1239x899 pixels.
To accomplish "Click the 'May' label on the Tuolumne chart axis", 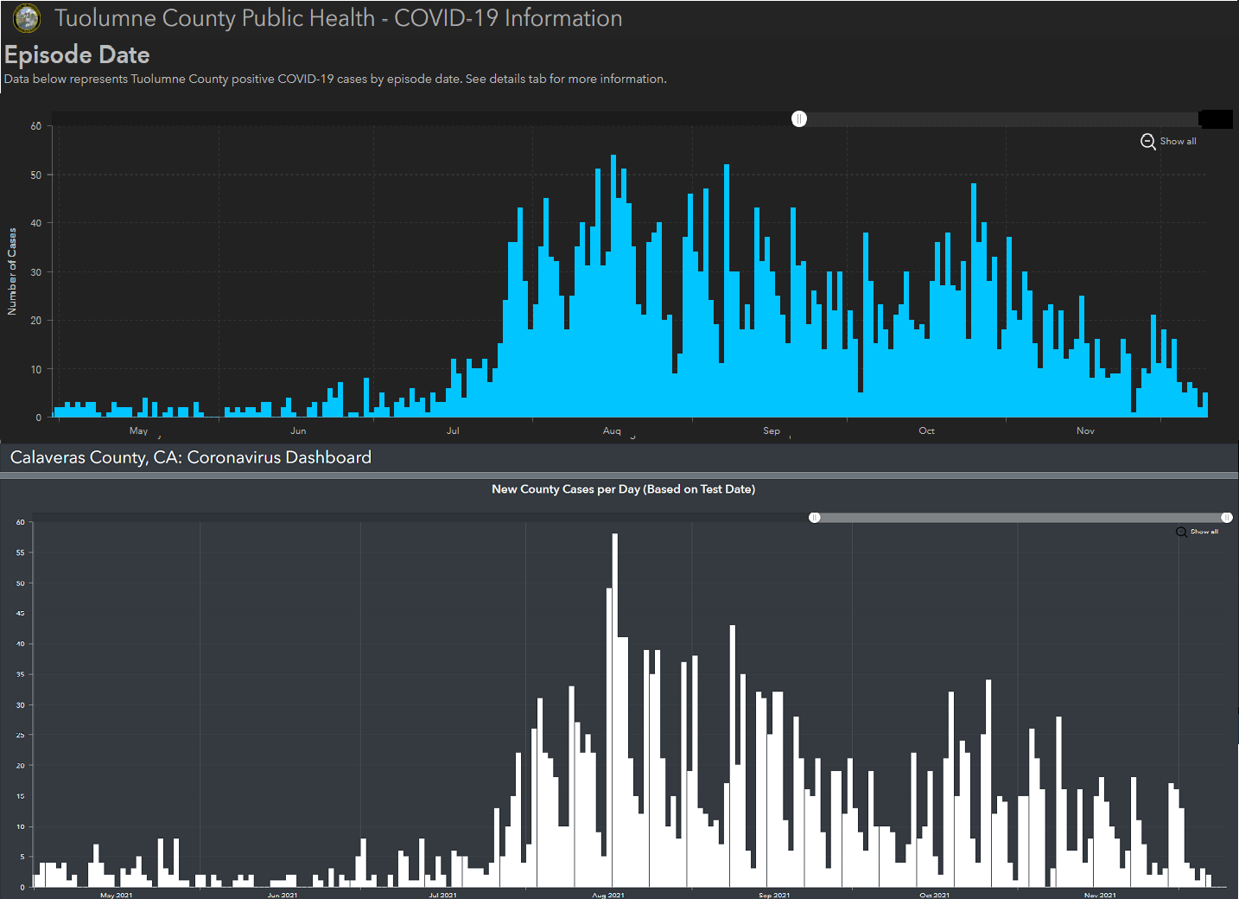I will coord(139,430).
